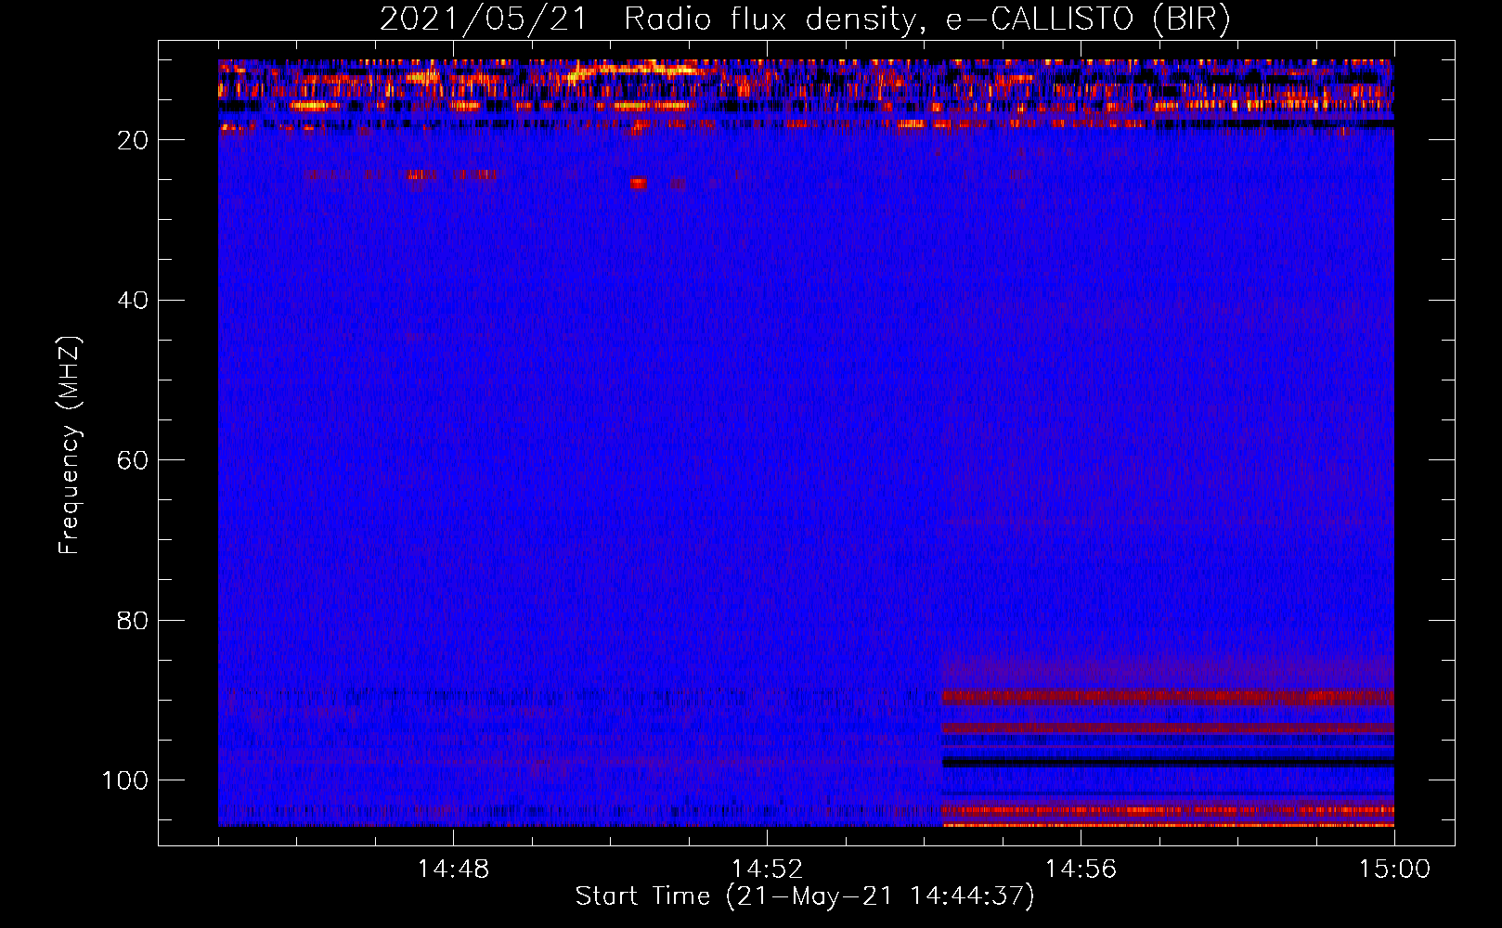Click the 60 MHz frequency tick label
This screenshot has height=928, width=1502.
click(134, 460)
